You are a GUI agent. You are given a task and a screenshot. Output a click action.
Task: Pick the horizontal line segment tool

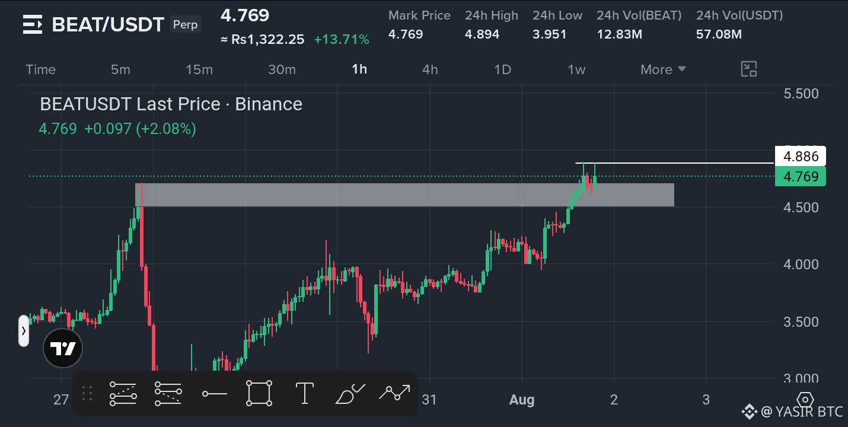(x=214, y=393)
